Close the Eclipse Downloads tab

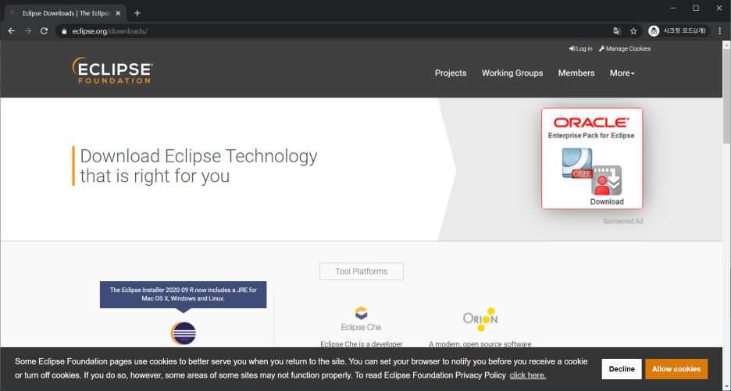pos(118,13)
